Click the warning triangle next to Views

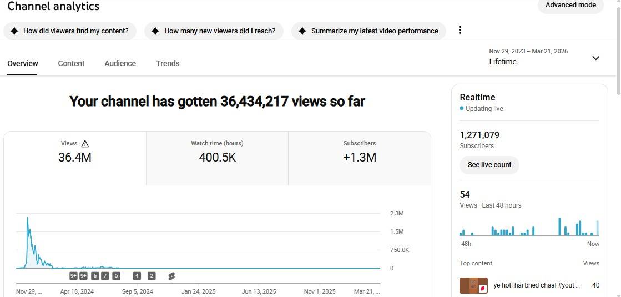[85, 143]
